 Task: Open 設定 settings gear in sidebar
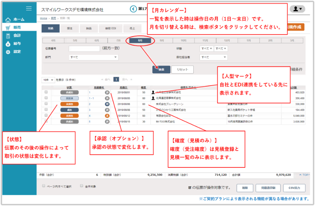pyautogui.click(x=8, y=52)
